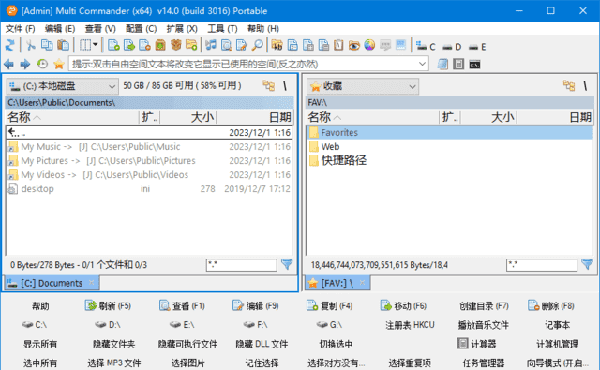Open the 扩展 (X) menu
Viewport: 600px width, 370px height.
coord(182,29)
